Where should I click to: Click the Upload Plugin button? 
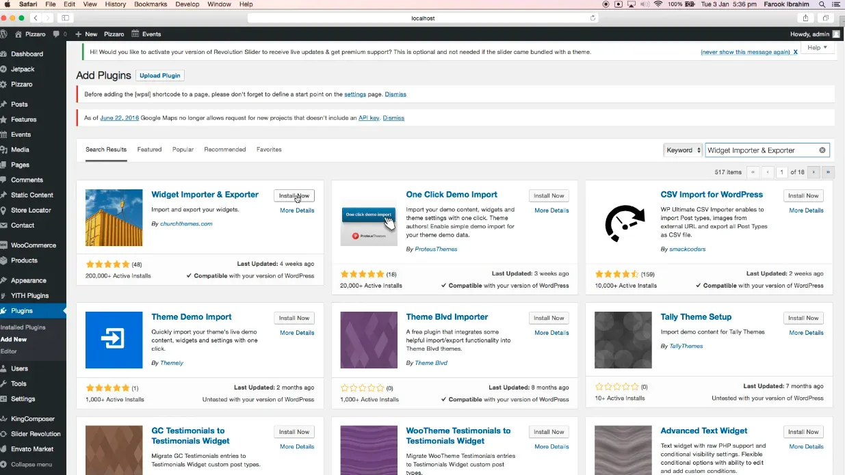coord(160,75)
